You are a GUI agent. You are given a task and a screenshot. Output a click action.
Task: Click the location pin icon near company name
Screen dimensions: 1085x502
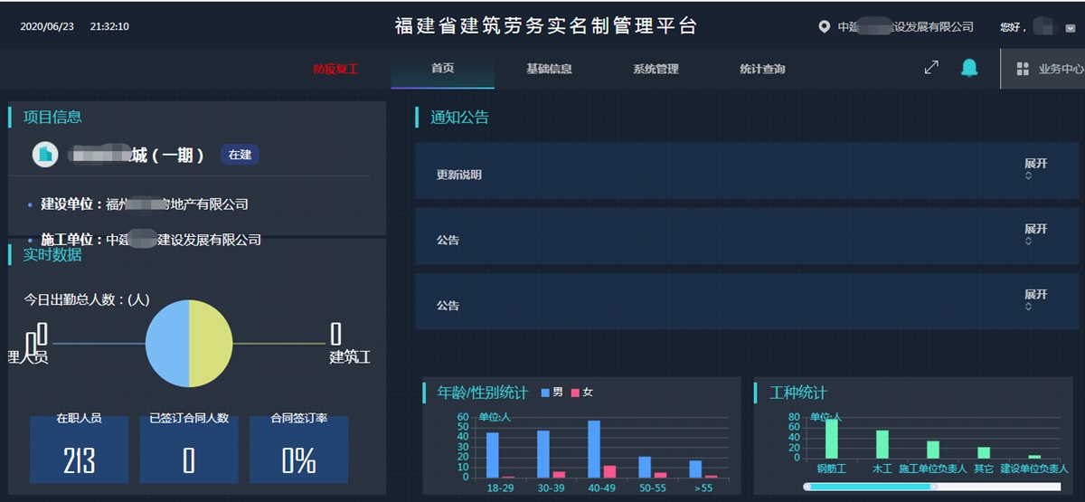point(824,27)
